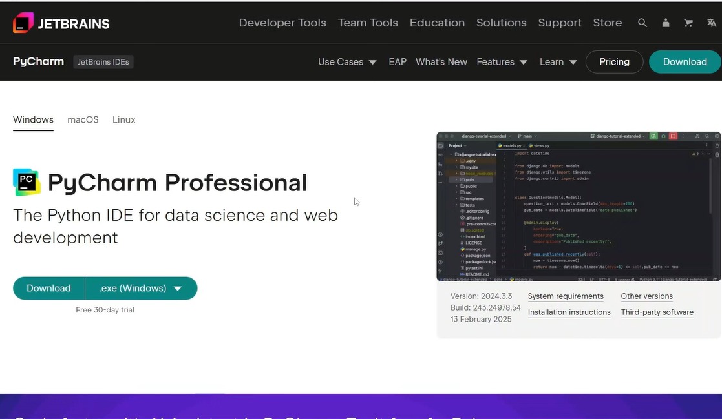
Task: Open the PyCharm IDE screenshot preview
Action: coord(579,207)
